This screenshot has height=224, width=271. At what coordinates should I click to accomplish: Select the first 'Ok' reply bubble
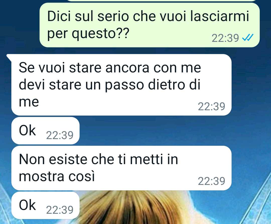click(45, 131)
